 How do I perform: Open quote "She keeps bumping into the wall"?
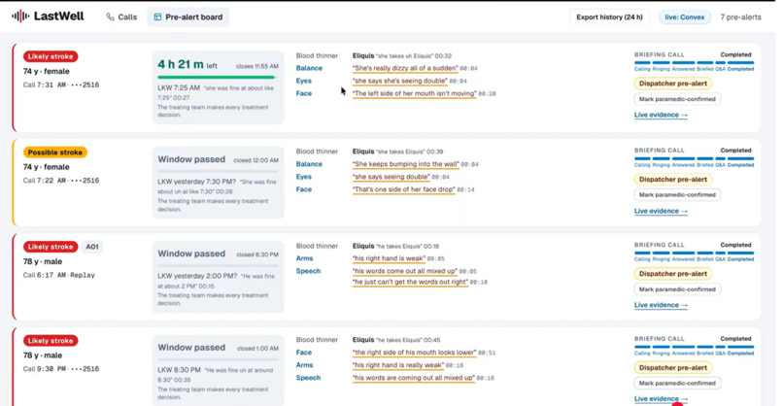tap(405, 164)
